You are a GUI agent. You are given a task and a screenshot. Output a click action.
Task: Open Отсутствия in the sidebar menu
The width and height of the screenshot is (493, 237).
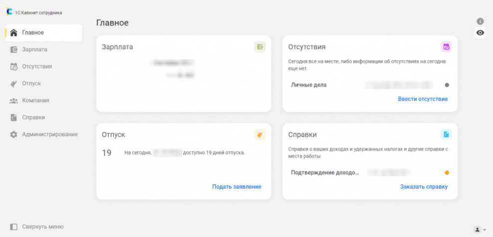point(36,66)
